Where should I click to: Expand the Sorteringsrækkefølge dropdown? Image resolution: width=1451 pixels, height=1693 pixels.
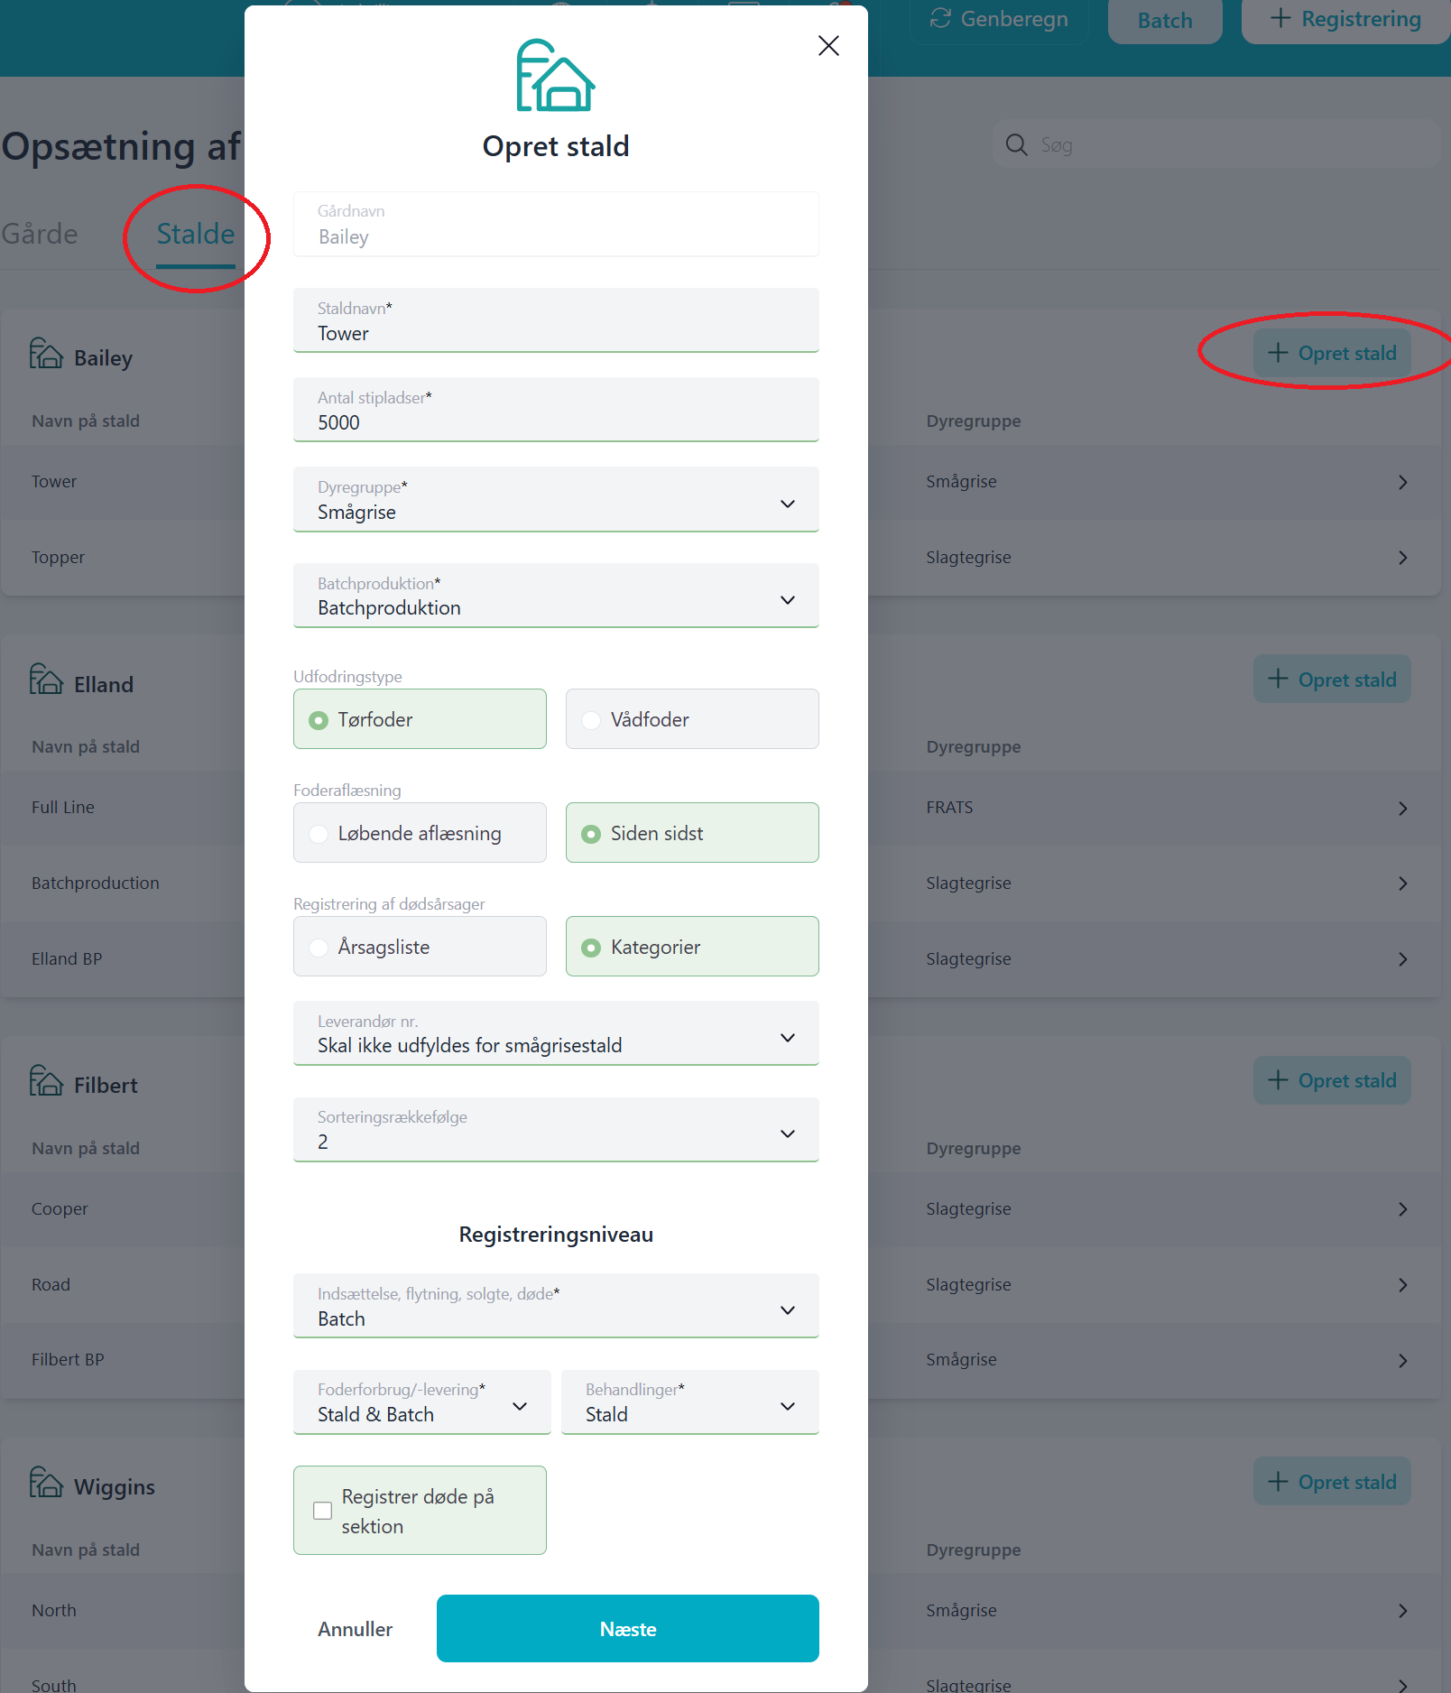555,1130
